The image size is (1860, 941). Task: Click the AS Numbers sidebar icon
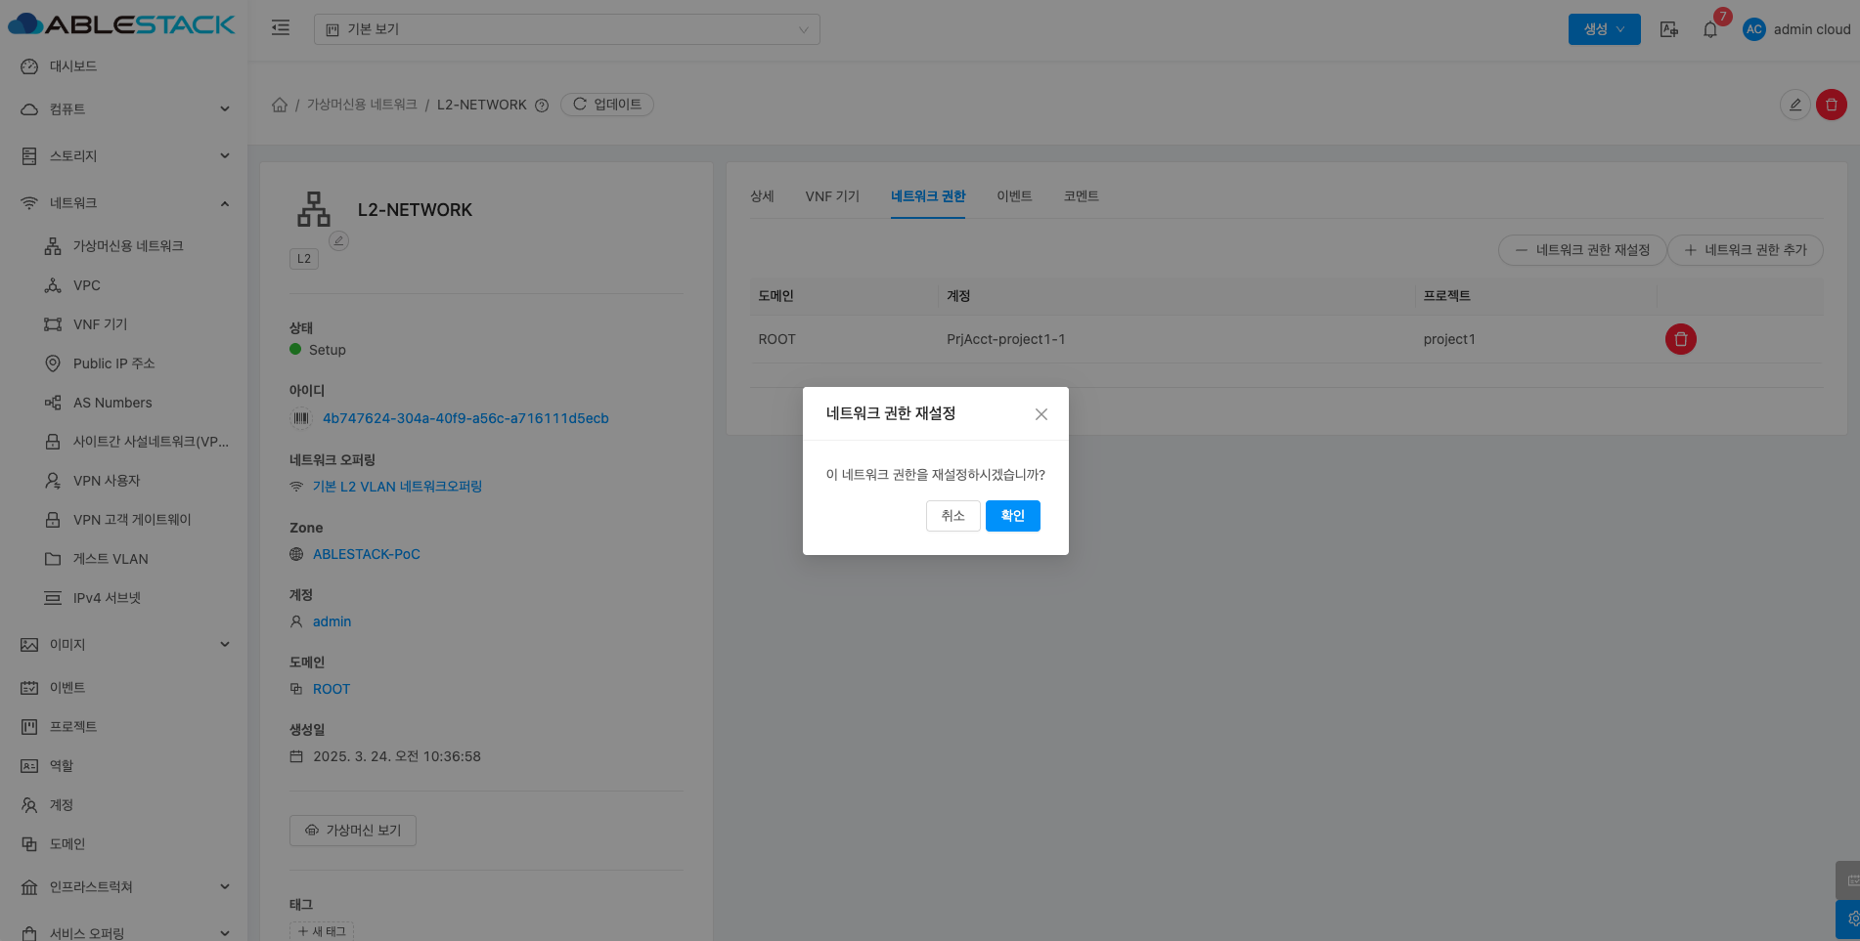(x=53, y=403)
